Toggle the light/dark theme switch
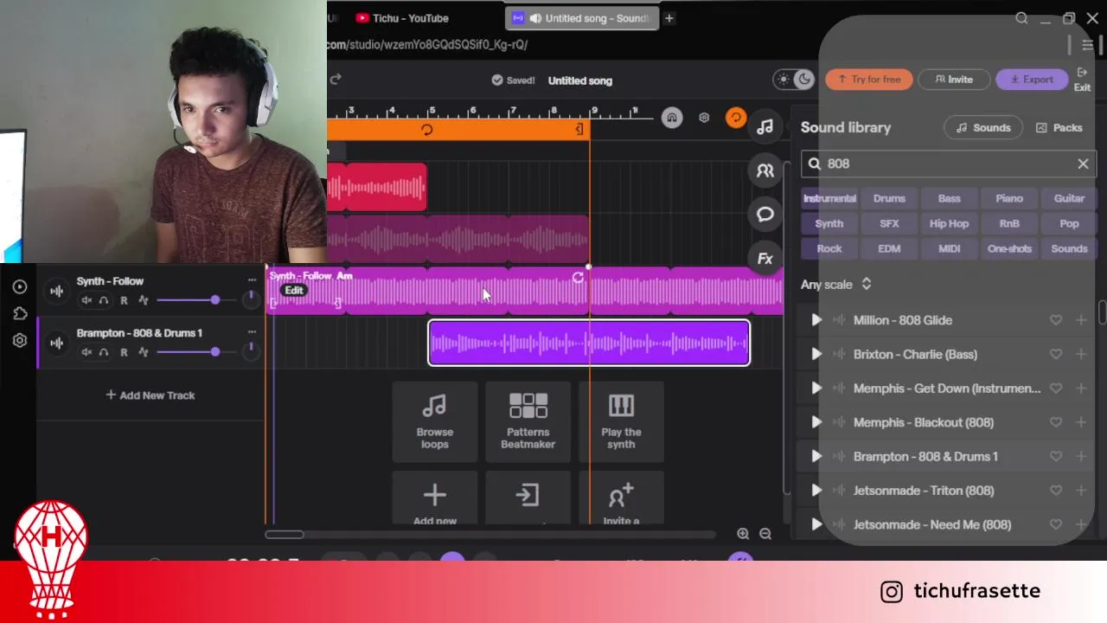The height and width of the screenshot is (623, 1107). 794,80
